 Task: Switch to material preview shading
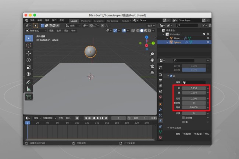146,31
